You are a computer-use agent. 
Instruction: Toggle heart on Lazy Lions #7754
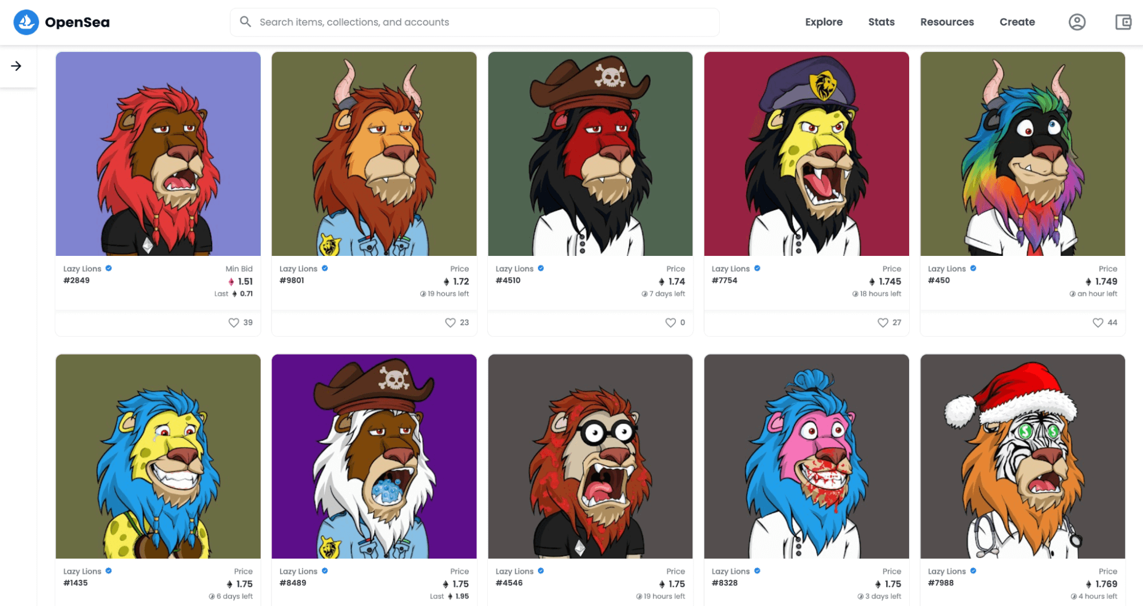tap(882, 323)
